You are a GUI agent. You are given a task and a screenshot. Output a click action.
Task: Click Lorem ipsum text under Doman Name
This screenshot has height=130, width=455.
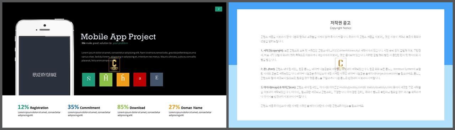[x=190, y=114]
